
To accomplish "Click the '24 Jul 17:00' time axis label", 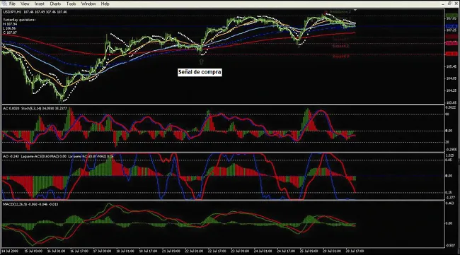I will 286,251.
